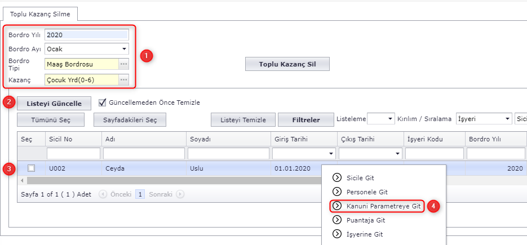The width and height of the screenshot is (527, 245).
Task: Click the horizontal scrollbar under the grid
Action: pyautogui.click(x=169, y=181)
